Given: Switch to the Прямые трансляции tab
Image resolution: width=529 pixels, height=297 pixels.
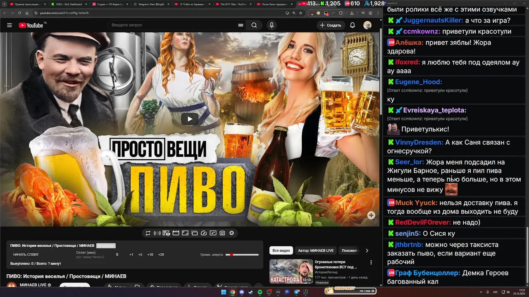Looking at the screenshot, I should pyautogui.click(x=27, y=4).
